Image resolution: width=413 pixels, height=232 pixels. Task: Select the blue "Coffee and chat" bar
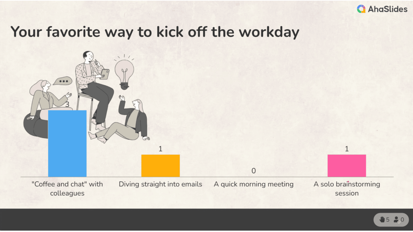click(67, 144)
